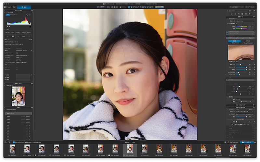Select the blue highlighted pan tool
This screenshot has height=162, width=260.
pyautogui.click(x=129, y=7)
